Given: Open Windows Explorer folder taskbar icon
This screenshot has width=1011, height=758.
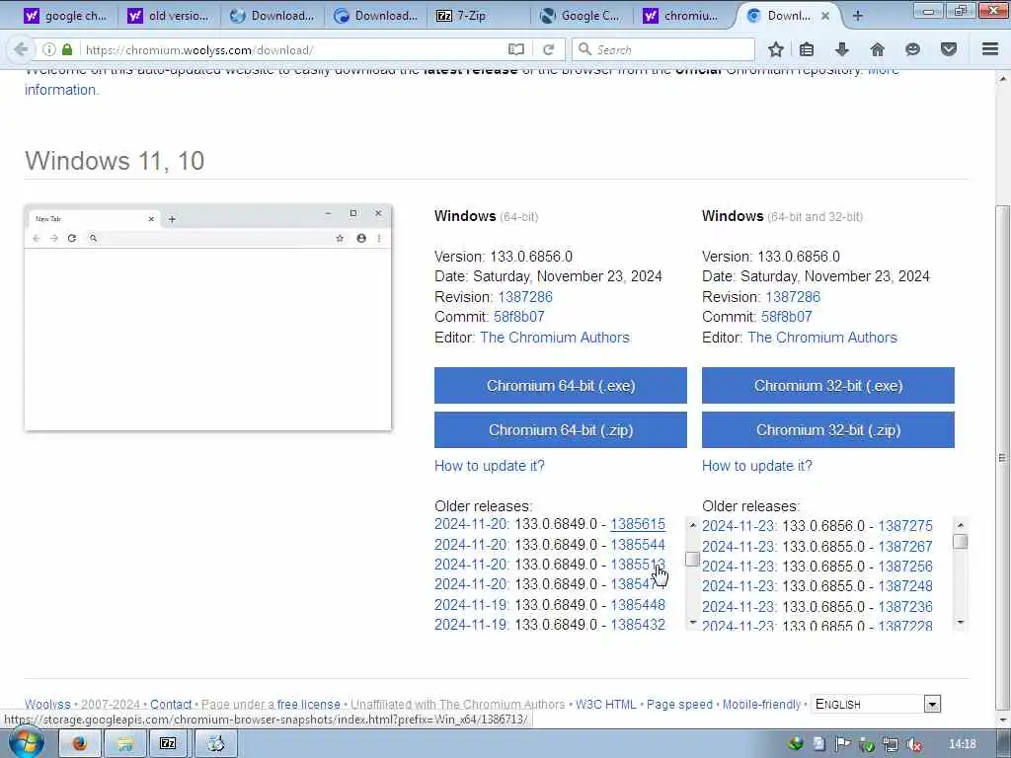Looking at the screenshot, I should 124,744.
